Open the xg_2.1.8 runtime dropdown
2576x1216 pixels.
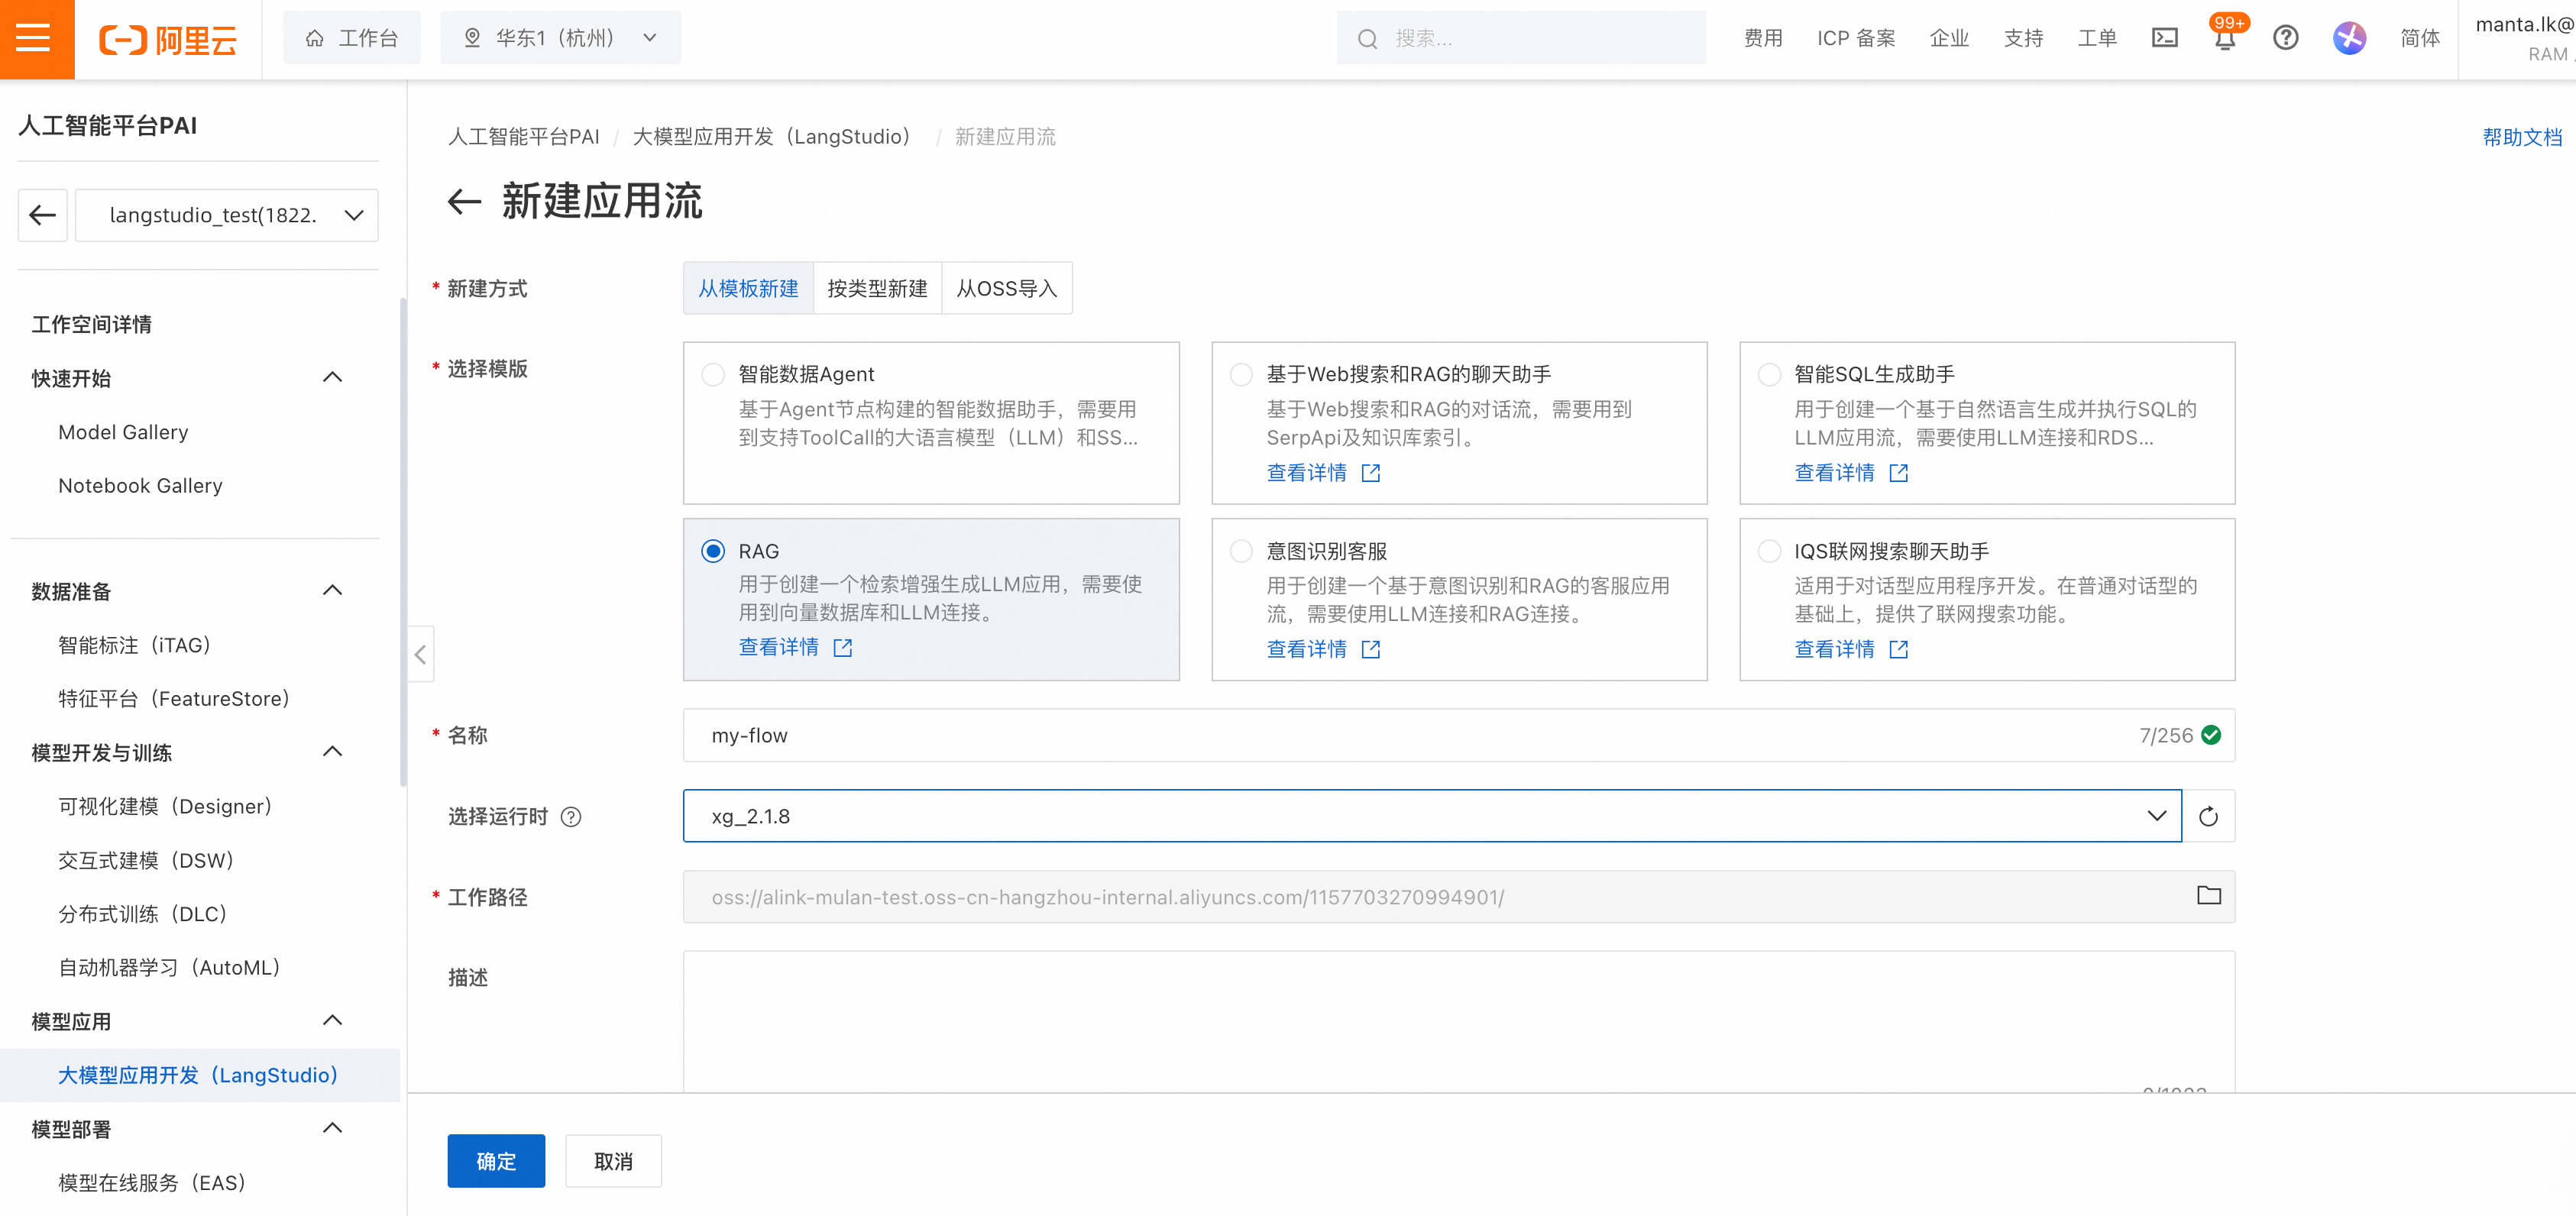point(1430,817)
